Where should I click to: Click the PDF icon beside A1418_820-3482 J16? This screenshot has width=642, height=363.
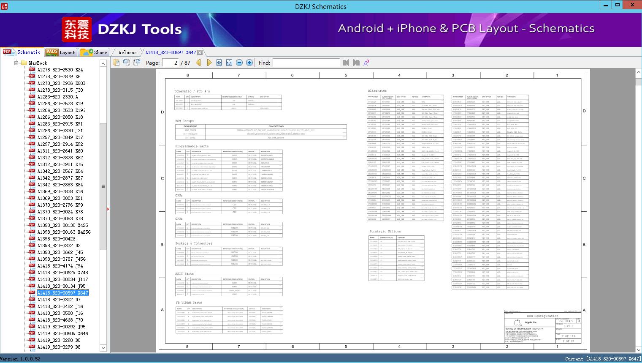(32, 306)
